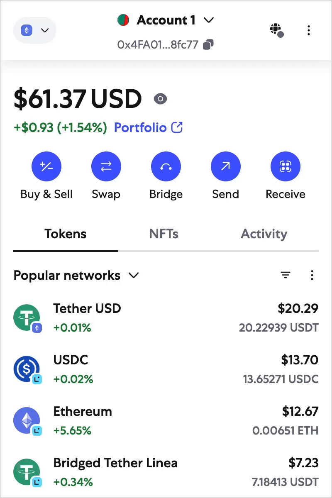Open the top header three-dot menu
This screenshot has height=498, width=332.
(x=308, y=30)
